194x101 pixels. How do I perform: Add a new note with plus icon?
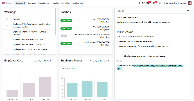(x=188, y=11)
